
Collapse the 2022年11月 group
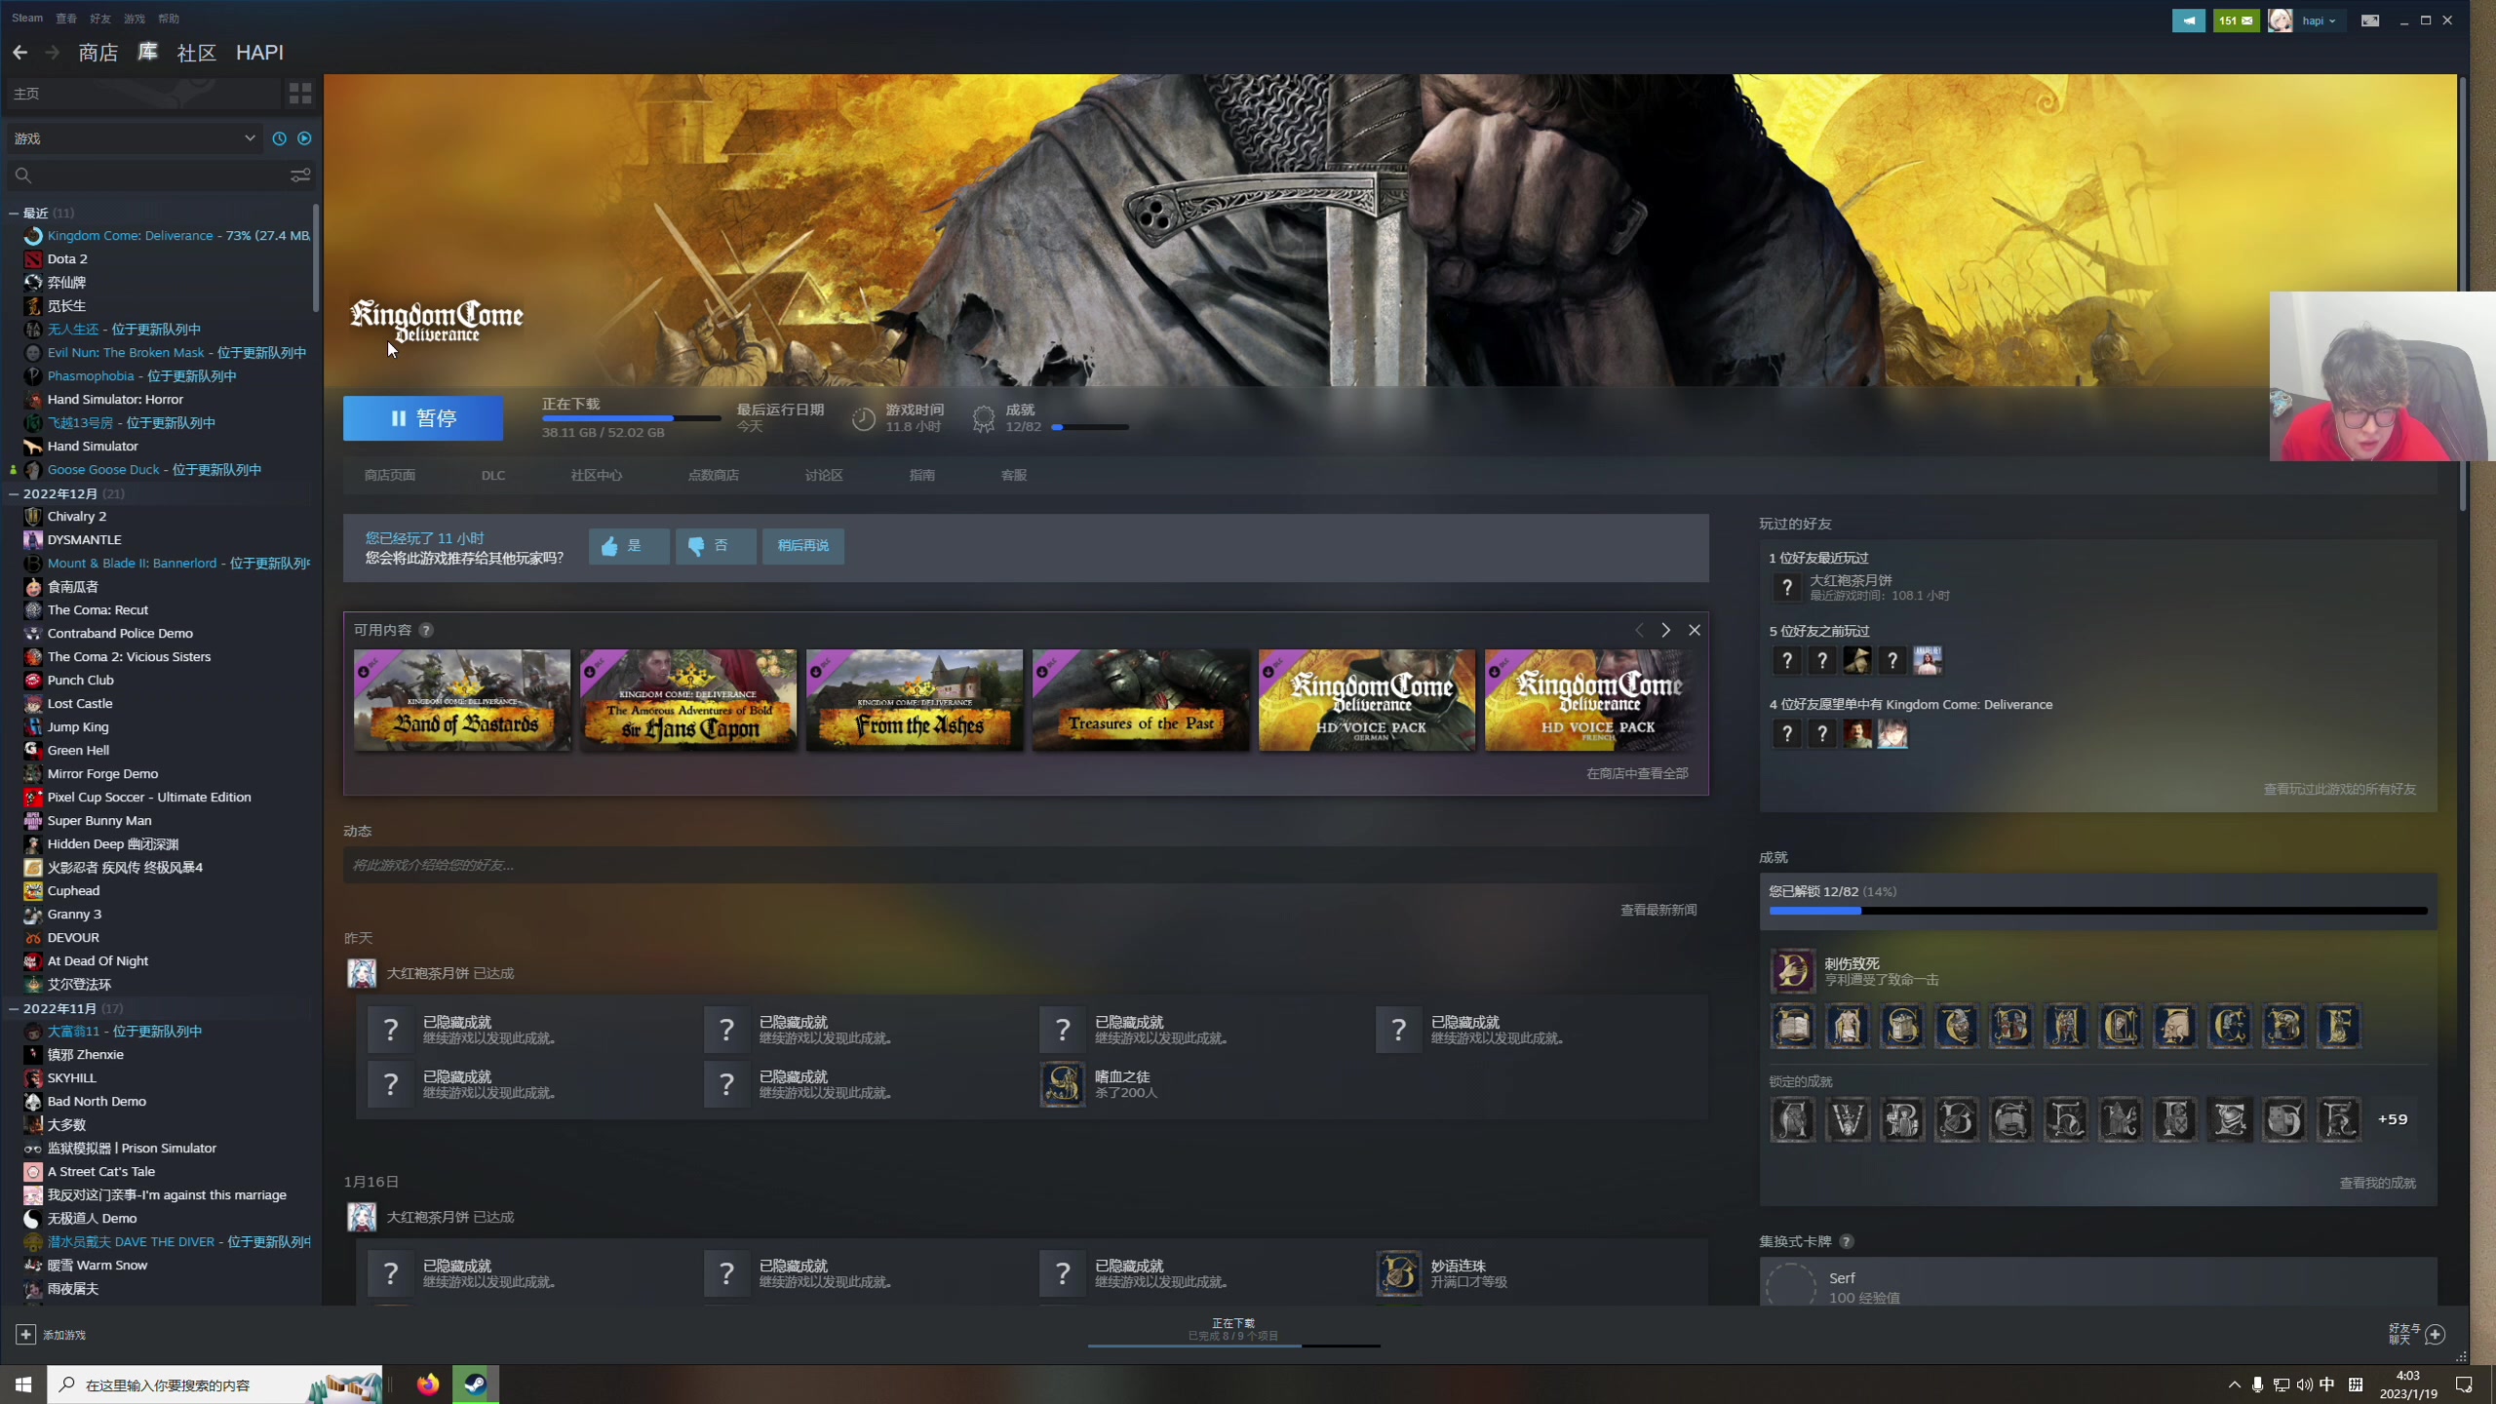(14, 1008)
